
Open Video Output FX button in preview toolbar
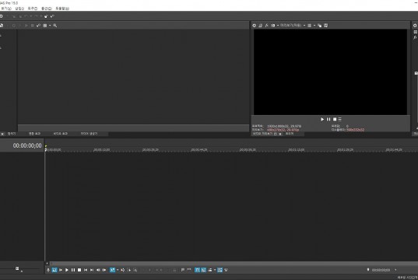[266, 26]
